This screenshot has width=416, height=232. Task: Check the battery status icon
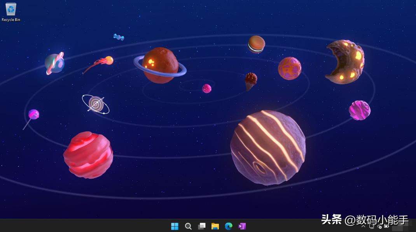tap(386, 227)
